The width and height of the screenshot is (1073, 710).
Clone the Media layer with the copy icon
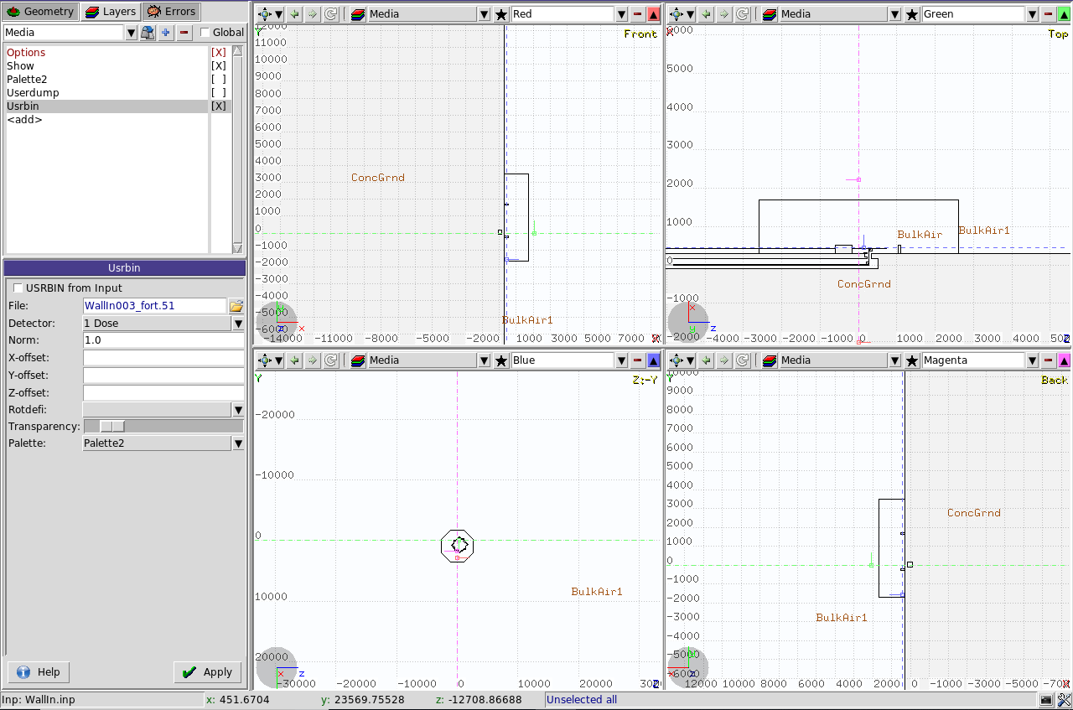[148, 32]
